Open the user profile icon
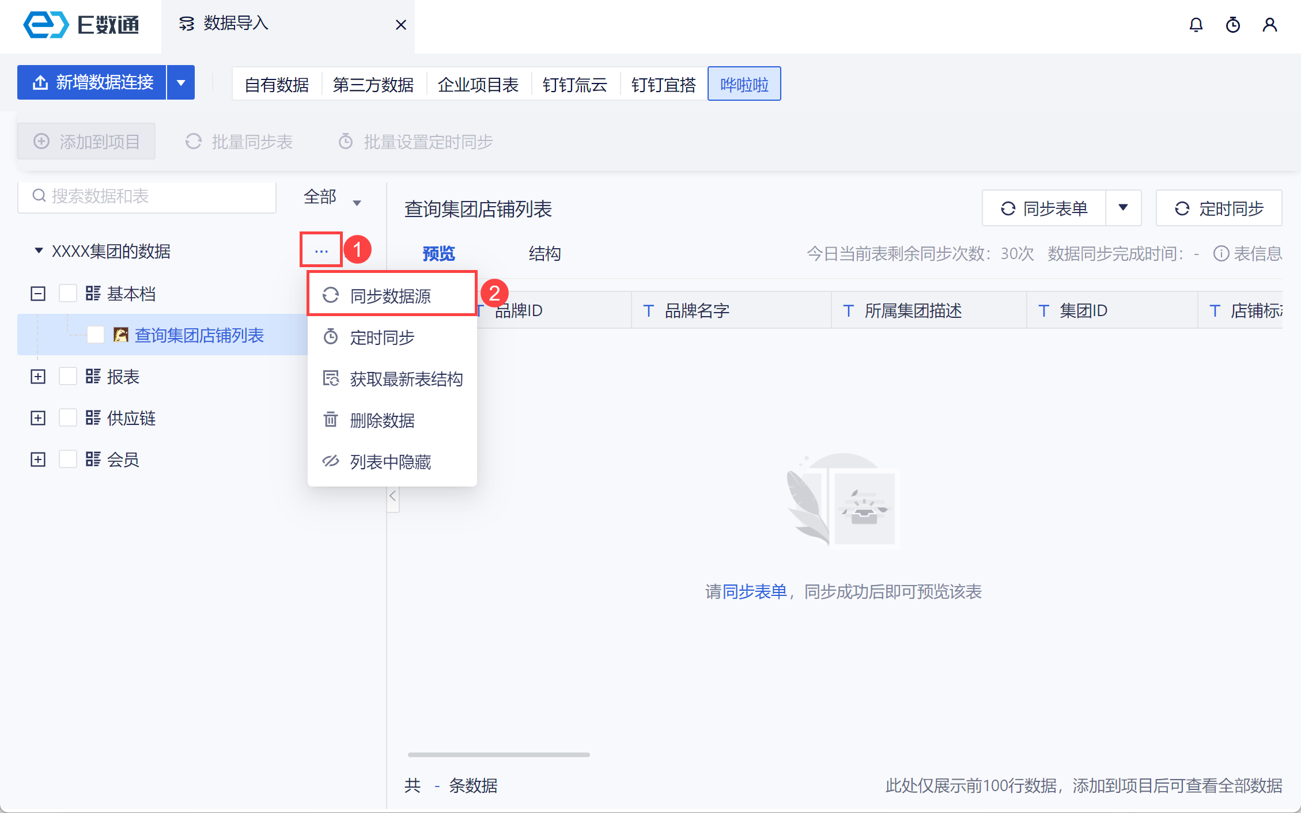Image resolution: width=1301 pixels, height=813 pixels. (1269, 25)
